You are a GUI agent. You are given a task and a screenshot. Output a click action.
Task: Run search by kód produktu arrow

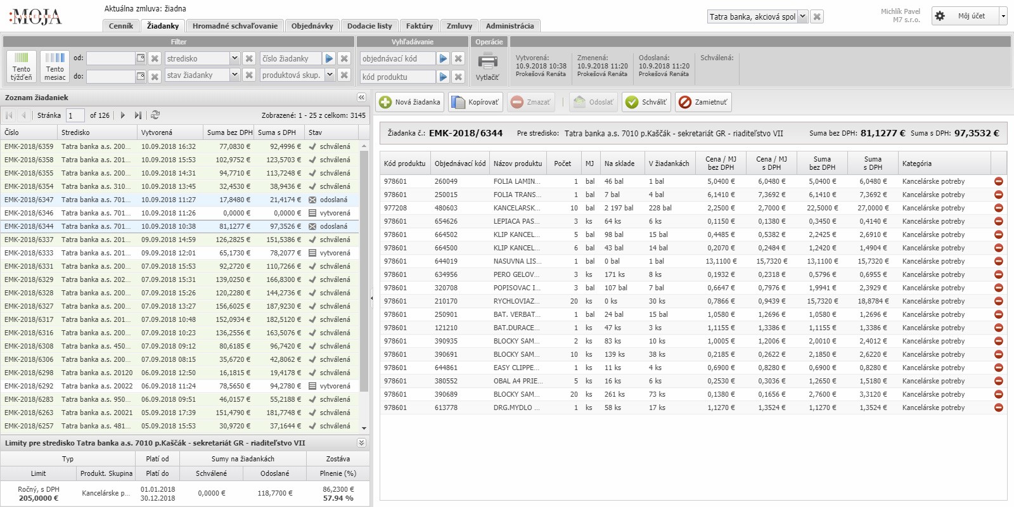click(443, 77)
